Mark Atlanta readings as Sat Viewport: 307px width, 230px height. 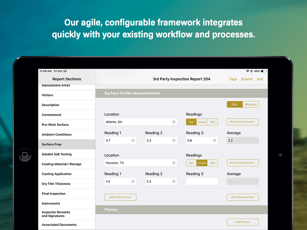191,122
